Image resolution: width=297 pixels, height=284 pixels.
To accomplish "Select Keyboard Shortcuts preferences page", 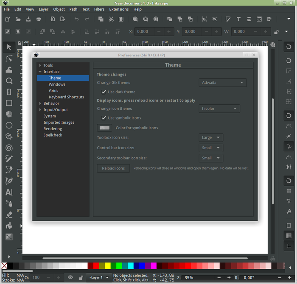I will (66, 97).
